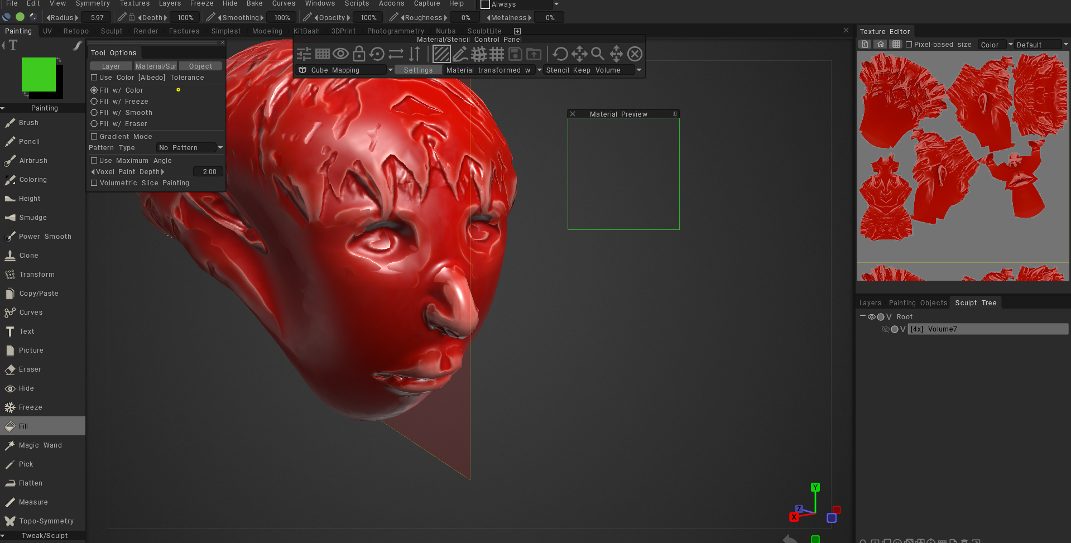Click the circled X icon in Material/Stencil panel

635,54
